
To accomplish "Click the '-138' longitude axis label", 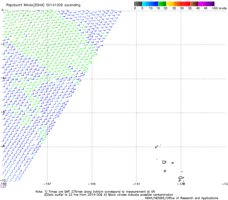I will [x=181, y=184].
